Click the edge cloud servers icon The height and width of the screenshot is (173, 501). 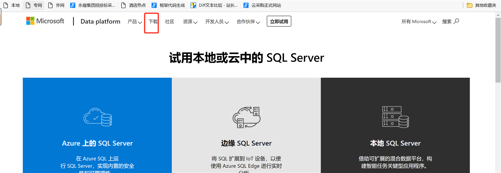(x=246, y=117)
